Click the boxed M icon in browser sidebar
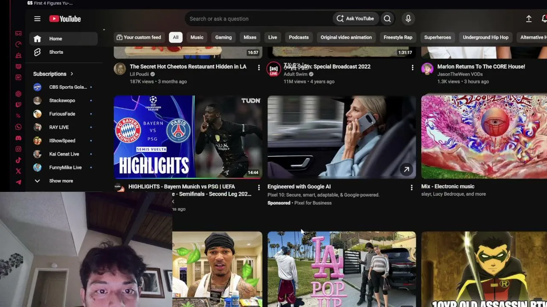The image size is (547, 307). (18, 78)
